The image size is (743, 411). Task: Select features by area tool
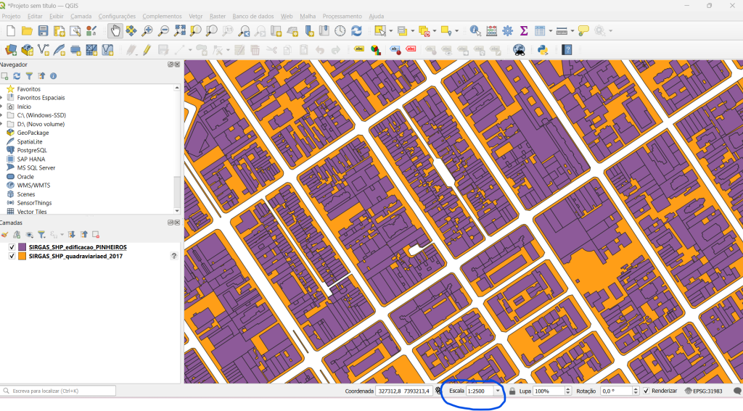[x=380, y=31]
